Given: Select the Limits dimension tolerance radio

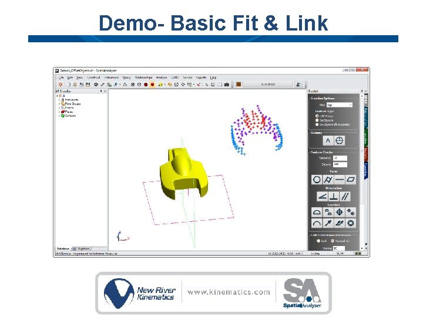Looking at the screenshot, I should pos(318,241).
